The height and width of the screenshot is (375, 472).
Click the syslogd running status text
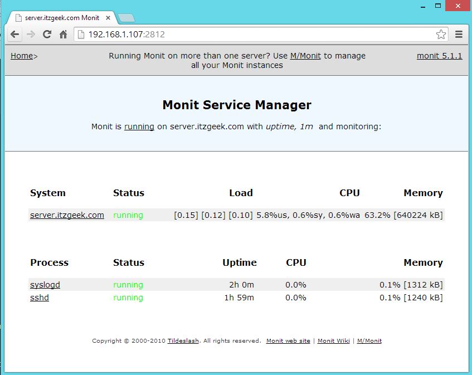pyautogui.click(x=128, y=284)
